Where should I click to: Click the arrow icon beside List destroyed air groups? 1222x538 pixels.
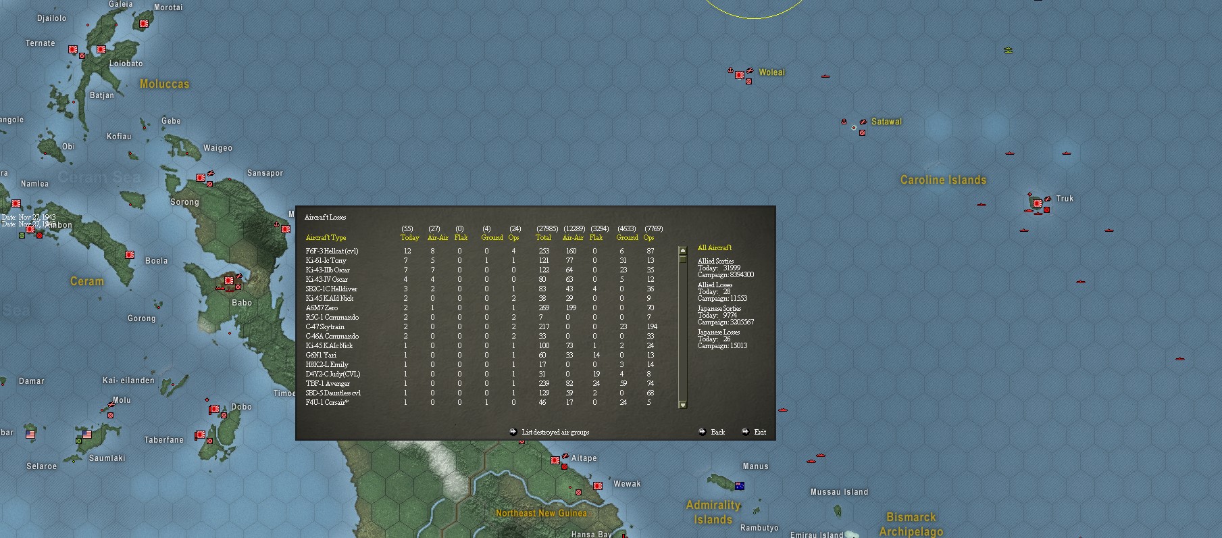(513, 431)
